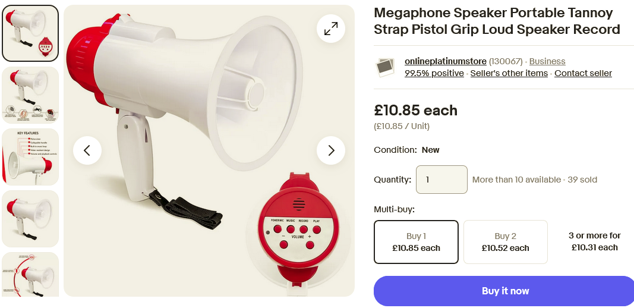The width and height of the screenshot is (634, 308).
Task: Open the Key Features thumbnail image
Action: [30, 157]
